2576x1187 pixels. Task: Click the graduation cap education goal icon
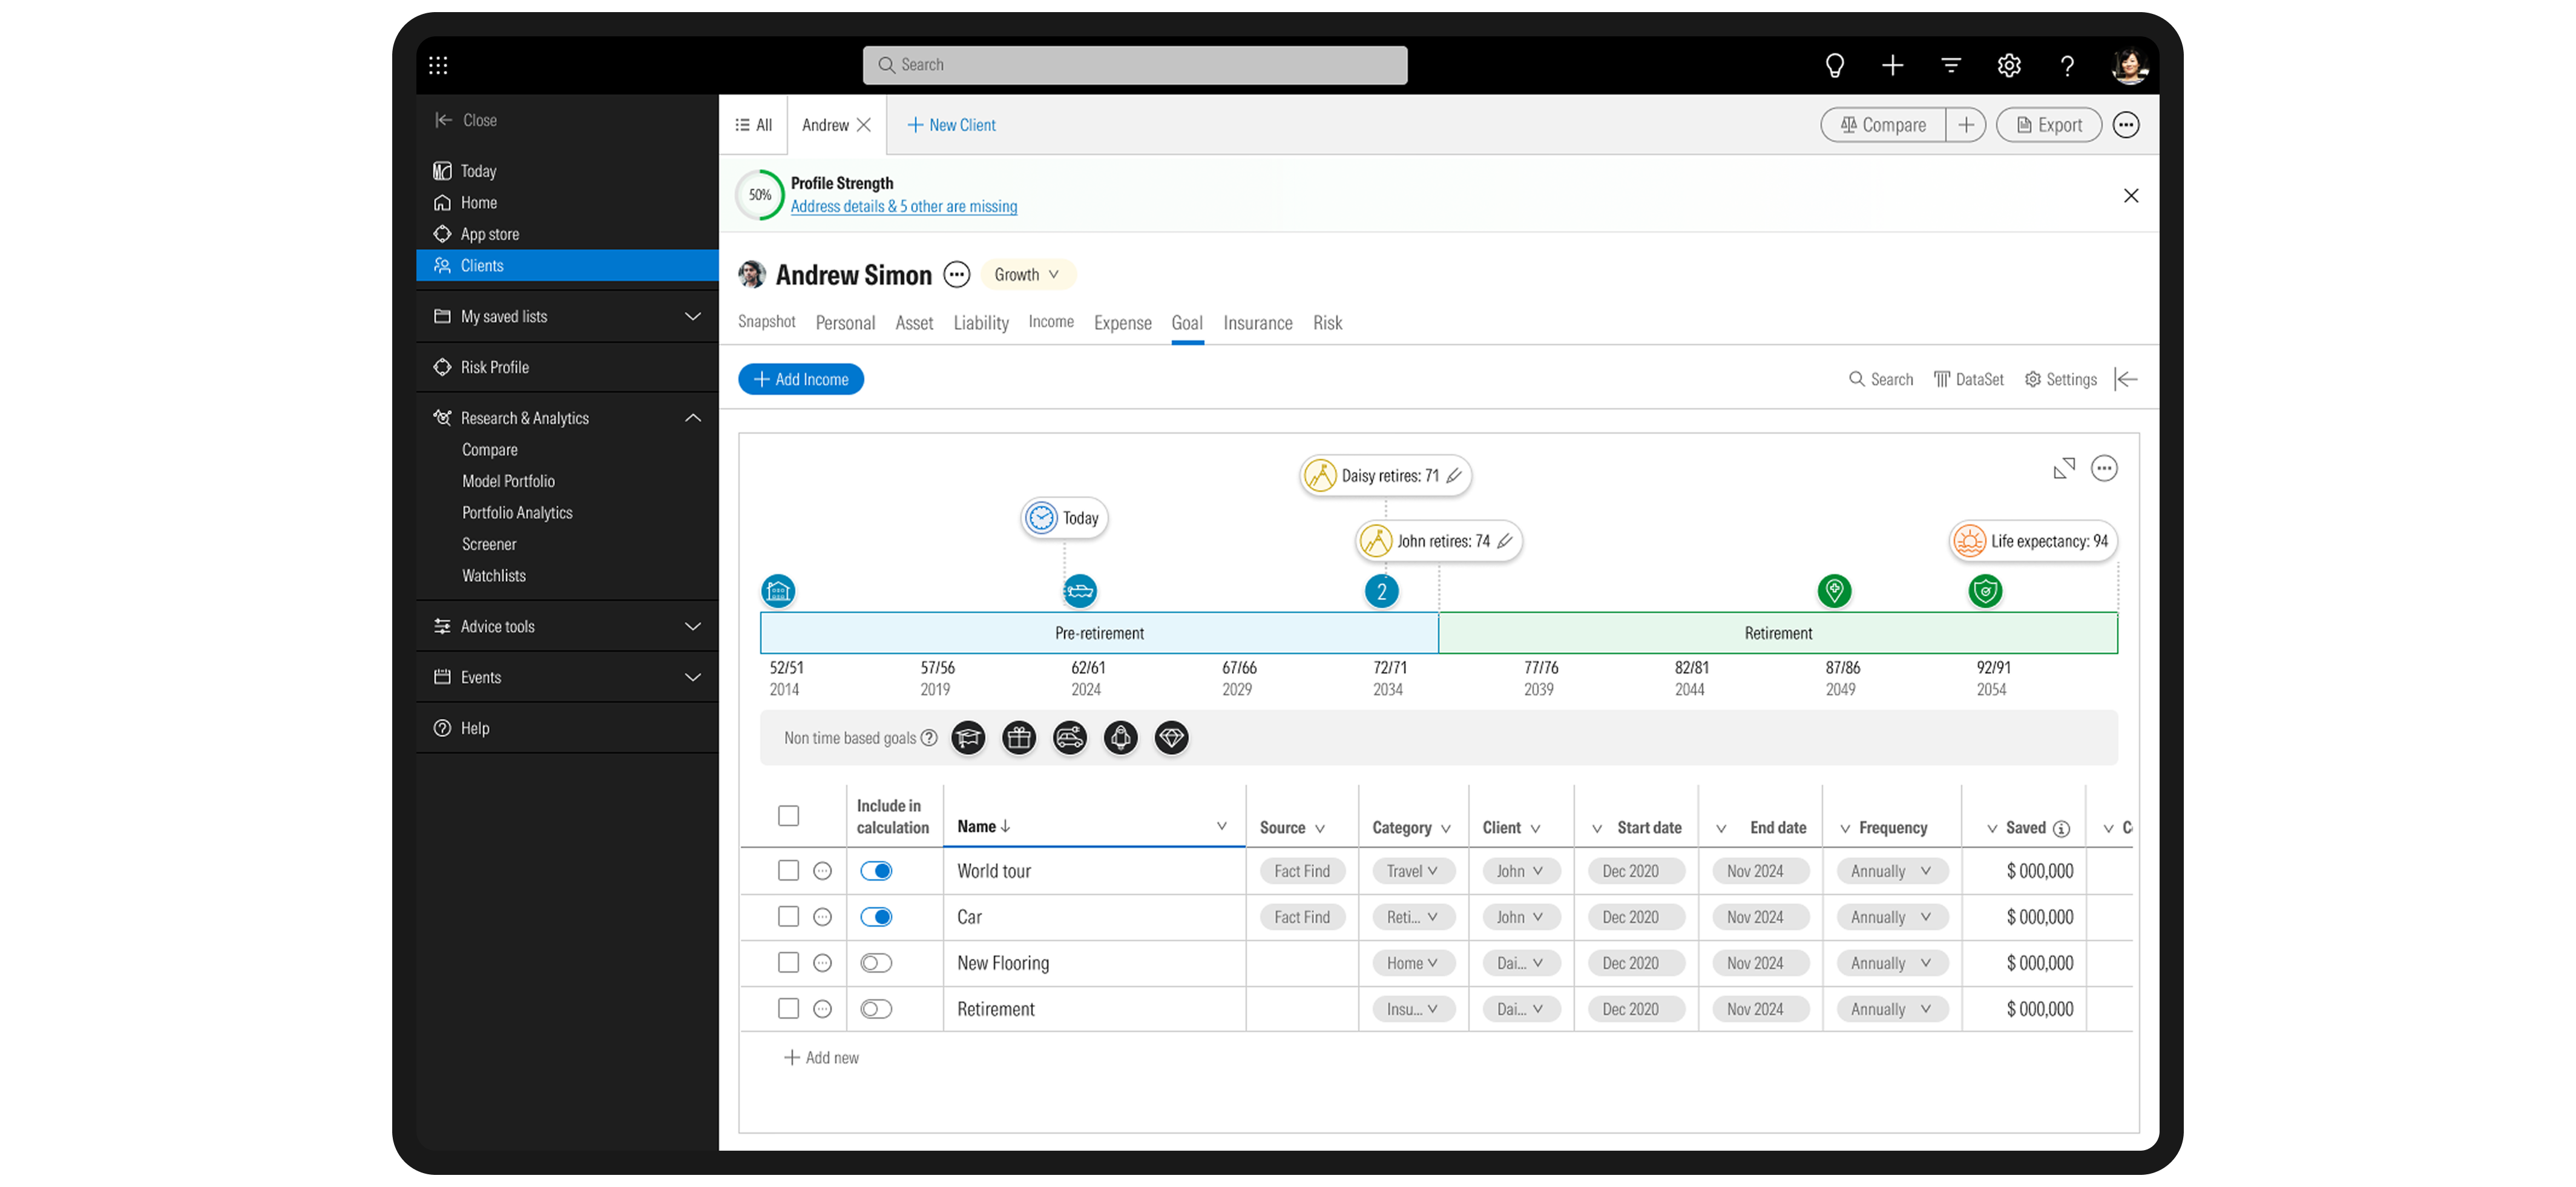pyautogui.click(x=967, y=739)
